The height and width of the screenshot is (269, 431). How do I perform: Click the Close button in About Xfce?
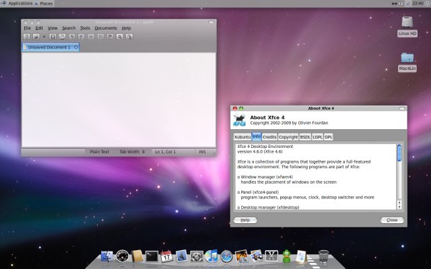392,220
